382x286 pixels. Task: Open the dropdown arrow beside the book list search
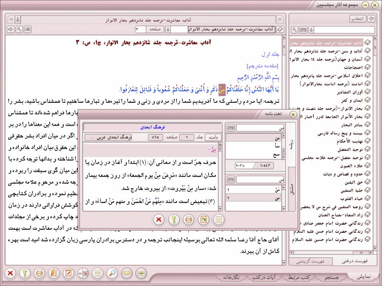tap(311, 30)
